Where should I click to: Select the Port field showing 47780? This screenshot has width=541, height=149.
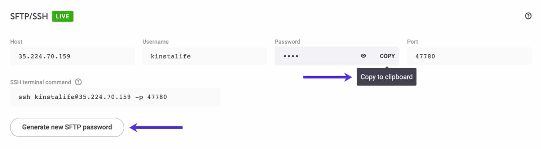point(469,56)
